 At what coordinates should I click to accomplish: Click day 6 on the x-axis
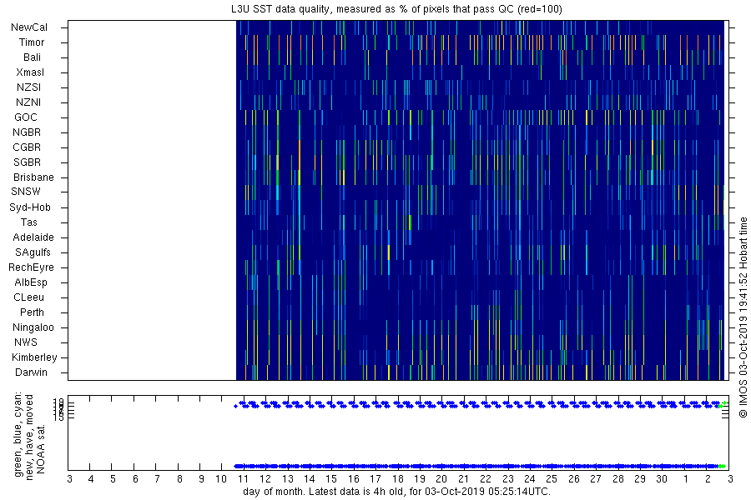tap(135, 479)
